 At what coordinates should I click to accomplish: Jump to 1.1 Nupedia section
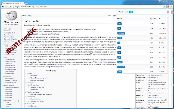tap(33, 75)
